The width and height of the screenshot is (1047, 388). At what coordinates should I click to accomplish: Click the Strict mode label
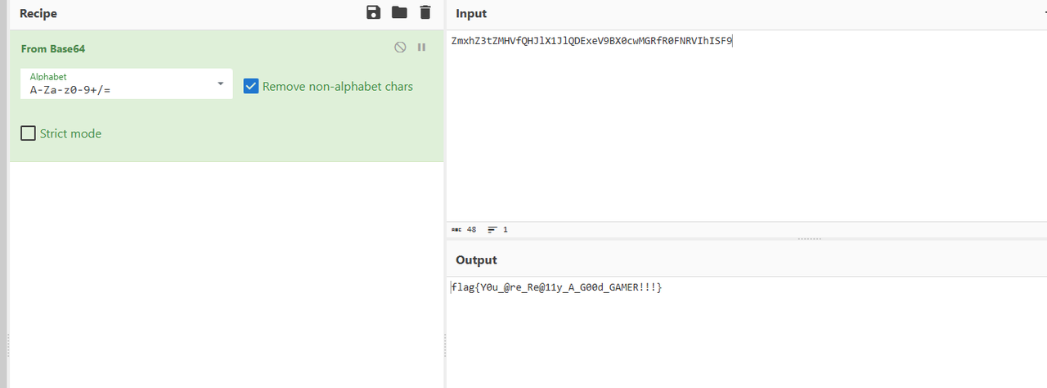pyautogui.click(x=70, y=133)
